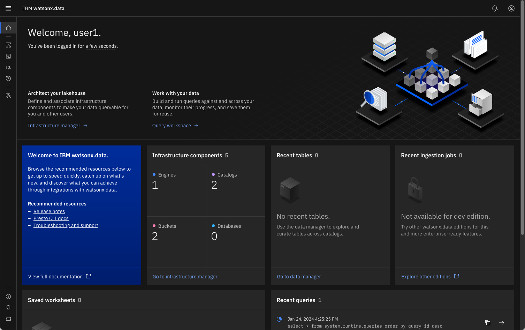Click the information icon in sidebar
This screenshot has width=525, height=330.
pos(8,297)
